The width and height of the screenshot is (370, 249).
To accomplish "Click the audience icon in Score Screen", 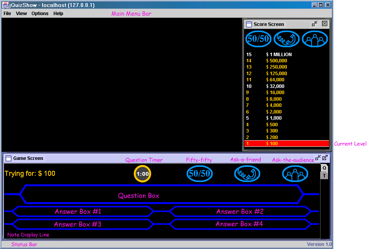I will tap(315, 39).
